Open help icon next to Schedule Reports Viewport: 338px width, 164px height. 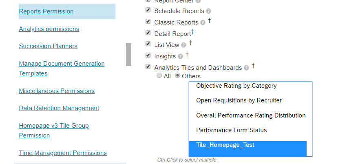[208, 11]
